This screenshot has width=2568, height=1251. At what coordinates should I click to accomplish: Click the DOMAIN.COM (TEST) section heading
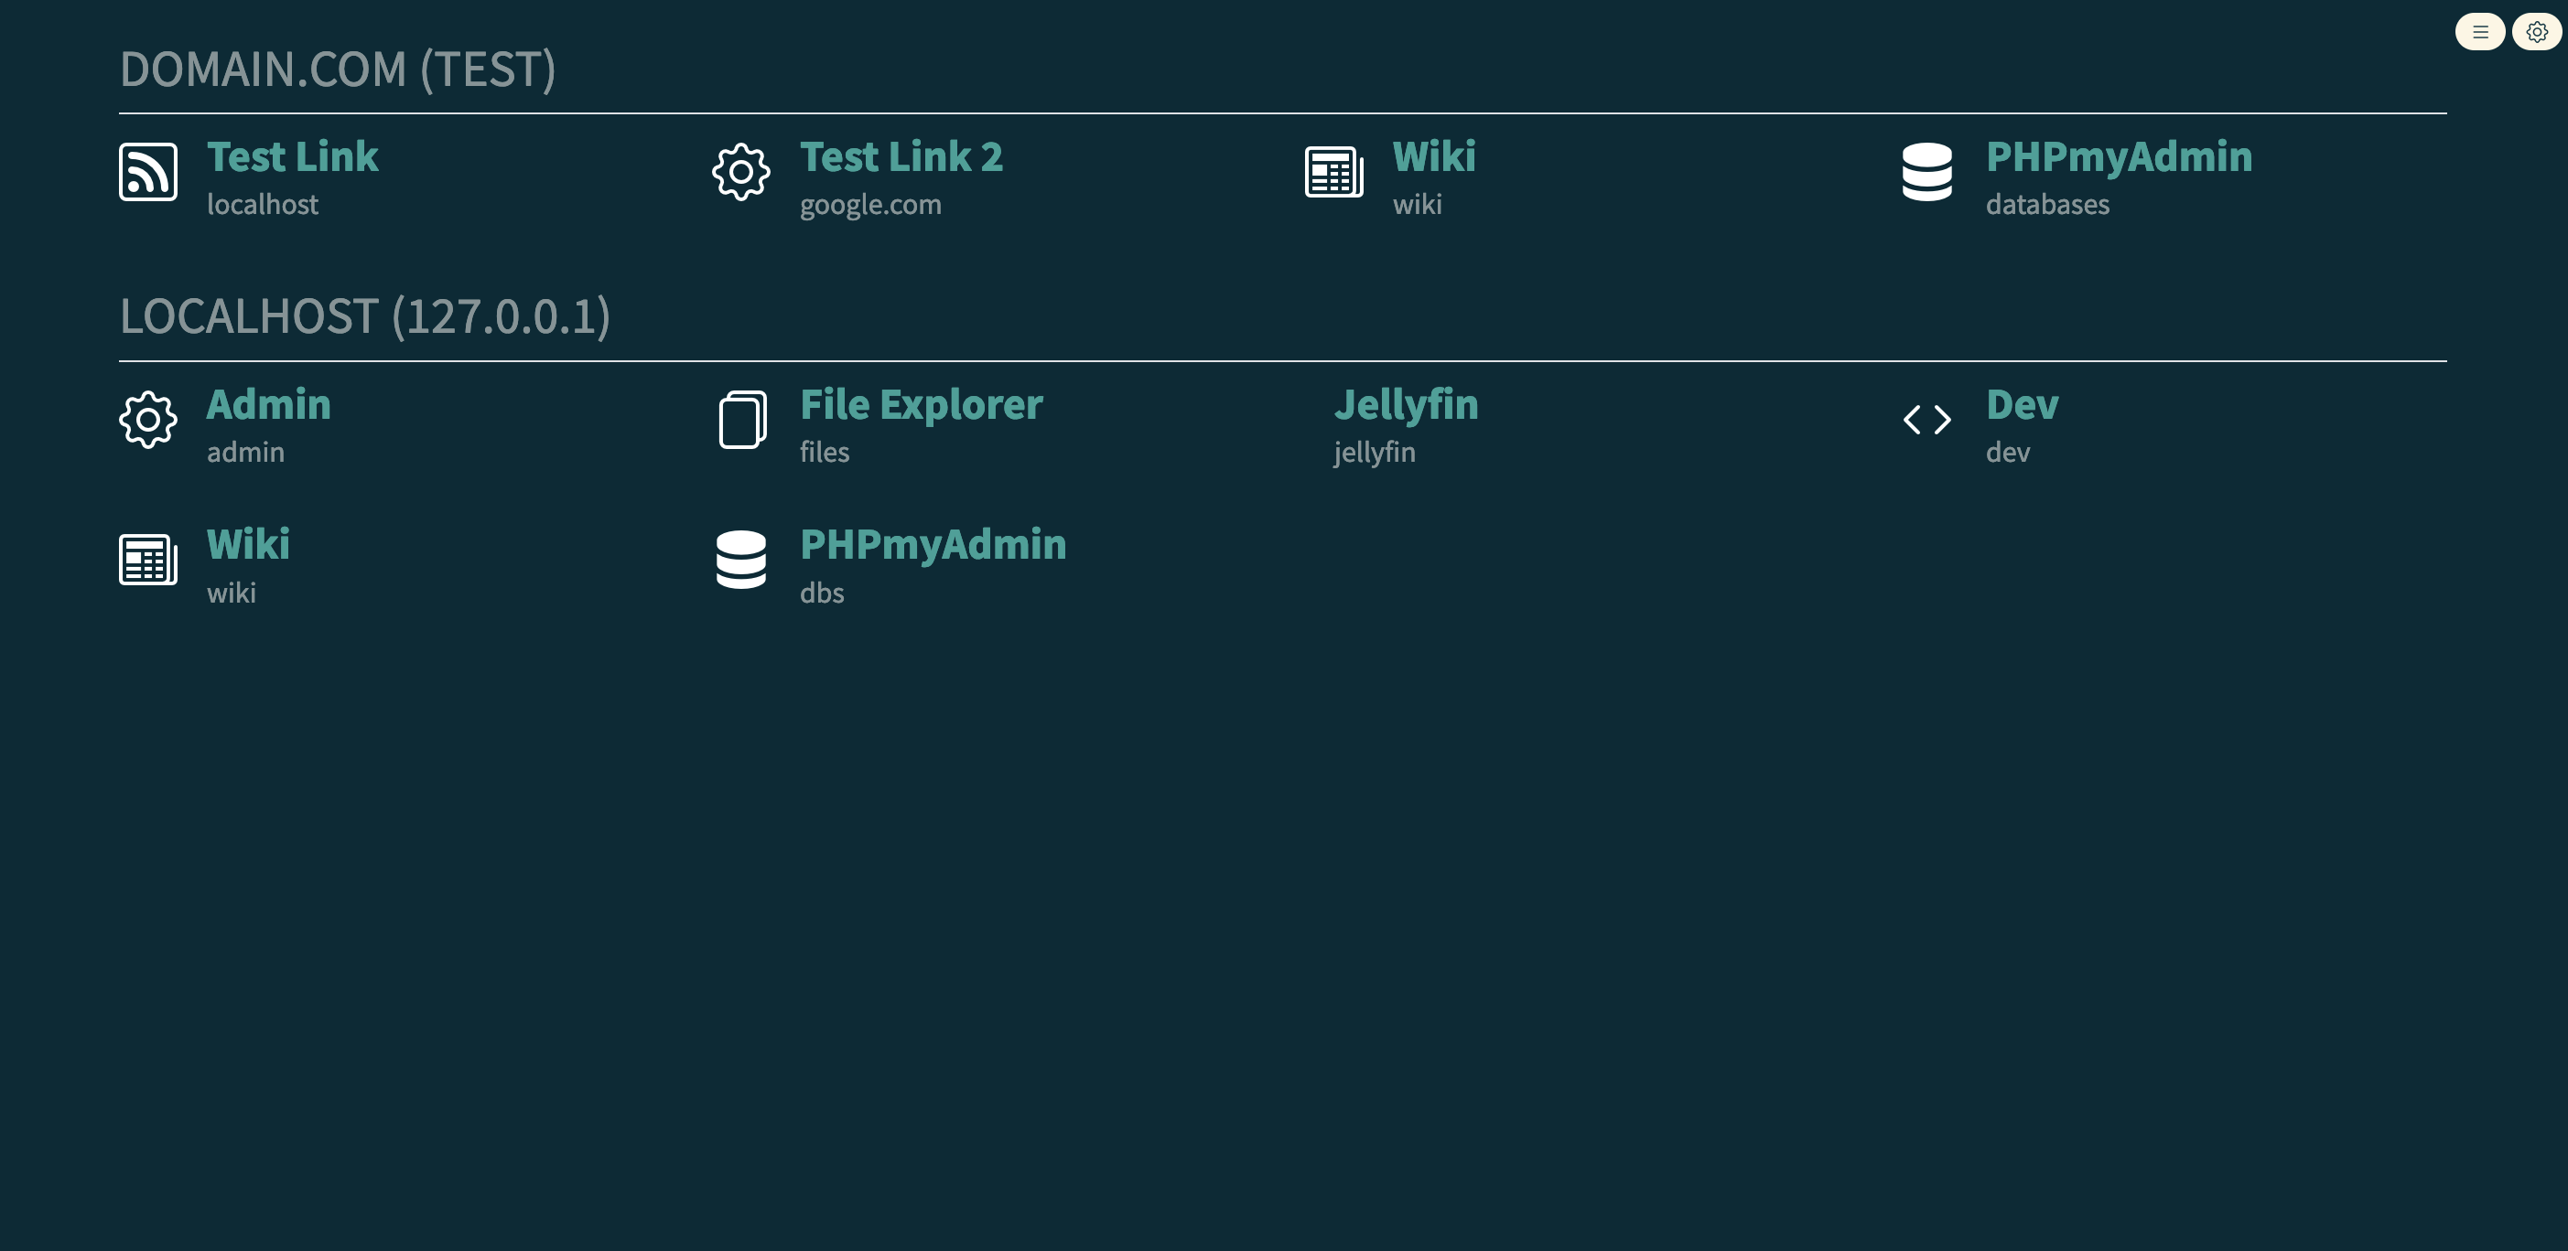point(338,69)
